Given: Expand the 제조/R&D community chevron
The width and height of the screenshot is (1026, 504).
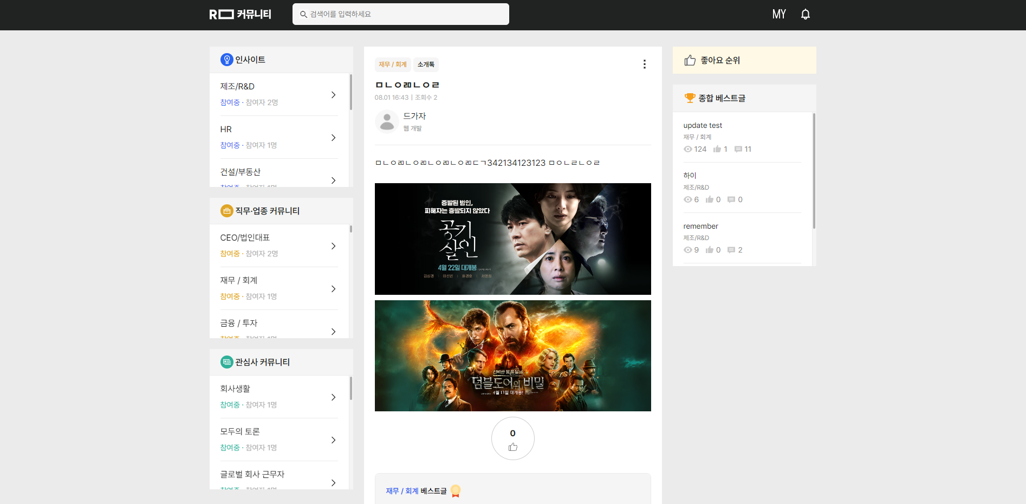Looking at the screenshot, I should pos(333,95).
